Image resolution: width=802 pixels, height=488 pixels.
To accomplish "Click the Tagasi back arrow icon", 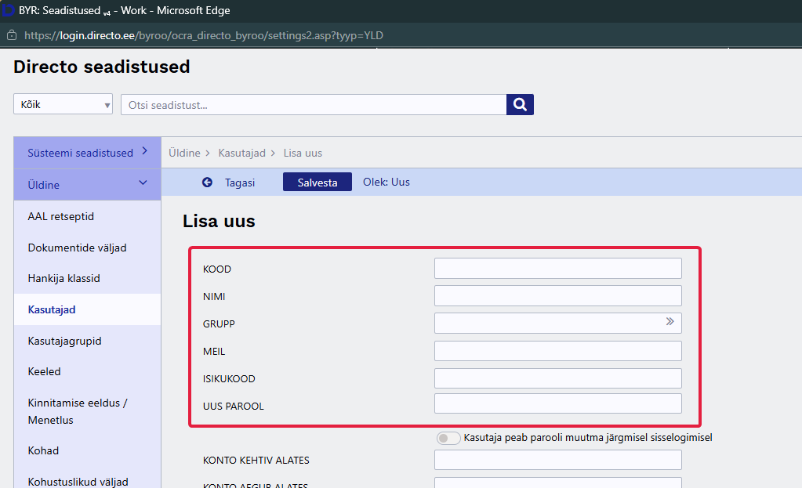I will coord(207,183).
